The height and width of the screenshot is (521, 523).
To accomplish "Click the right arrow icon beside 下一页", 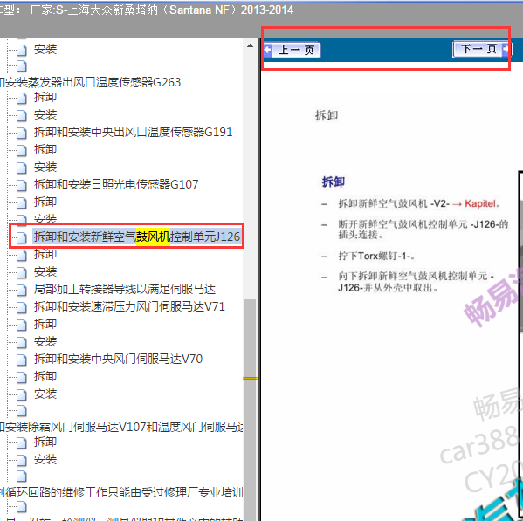I will pyautogui.click(x=506, y=50).
